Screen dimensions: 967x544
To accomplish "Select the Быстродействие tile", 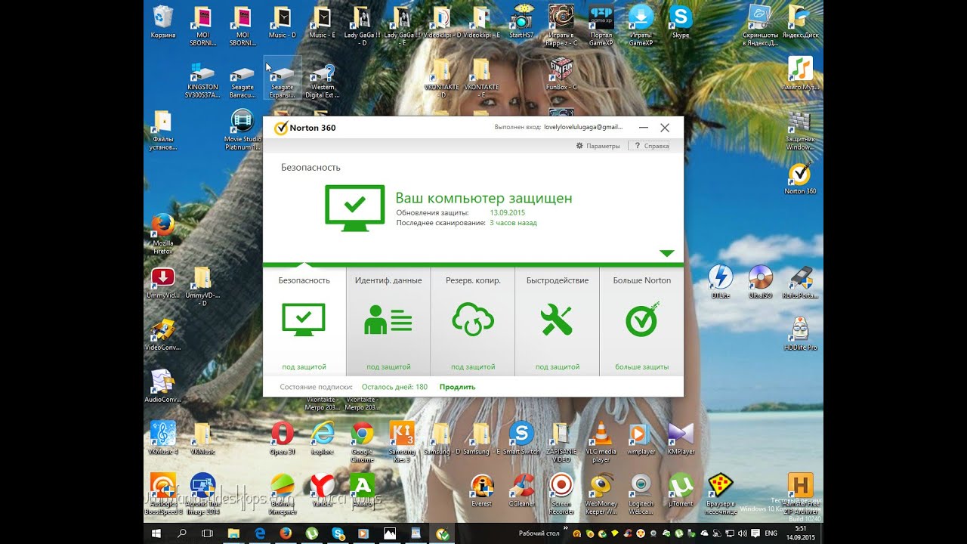I will click(558, 321).
